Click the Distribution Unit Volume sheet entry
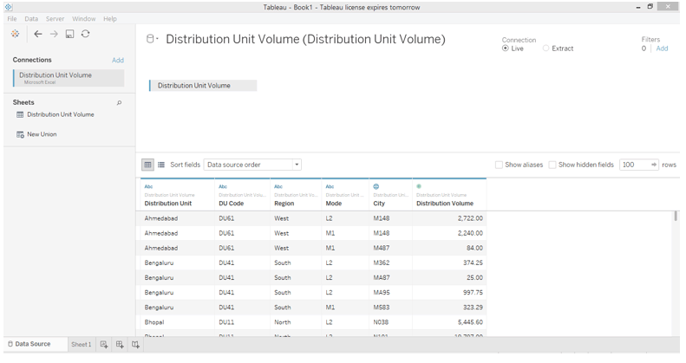The image size is (686, 363). tap(61, 114)
